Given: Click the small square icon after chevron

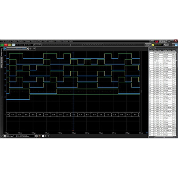Looking at the screenshot, I should tap(34, 49).
